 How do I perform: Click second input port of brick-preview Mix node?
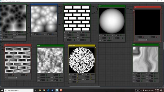[x=4, y=50]
